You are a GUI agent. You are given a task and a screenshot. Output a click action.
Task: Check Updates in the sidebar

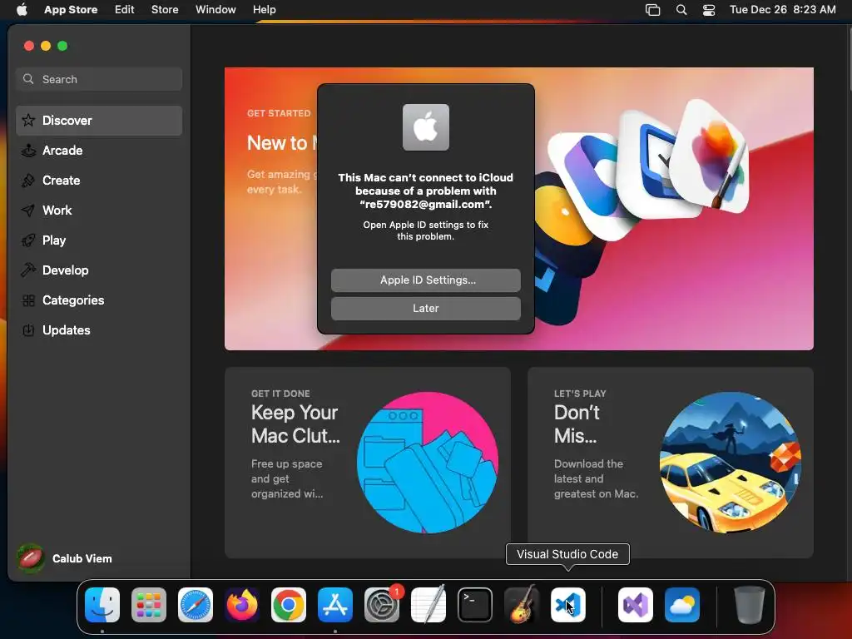[99, 329]
